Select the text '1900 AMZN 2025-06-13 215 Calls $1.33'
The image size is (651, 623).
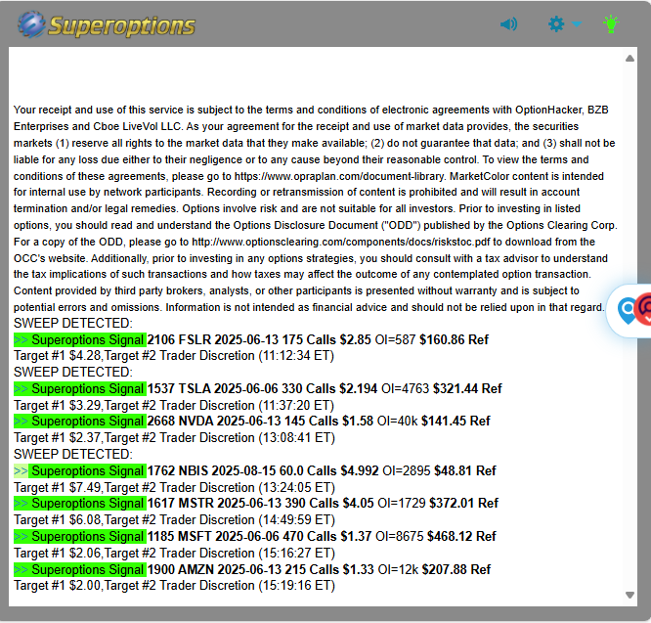261,569
